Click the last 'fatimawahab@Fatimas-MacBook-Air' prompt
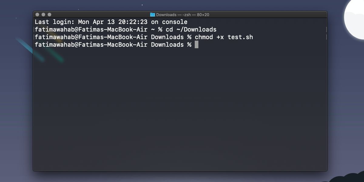The height and width of the screenshot is (182, 364). point(91,45)
